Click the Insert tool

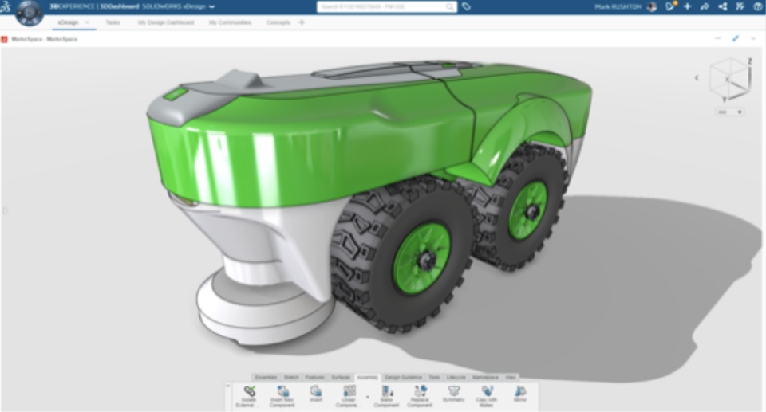coord(316,394)
